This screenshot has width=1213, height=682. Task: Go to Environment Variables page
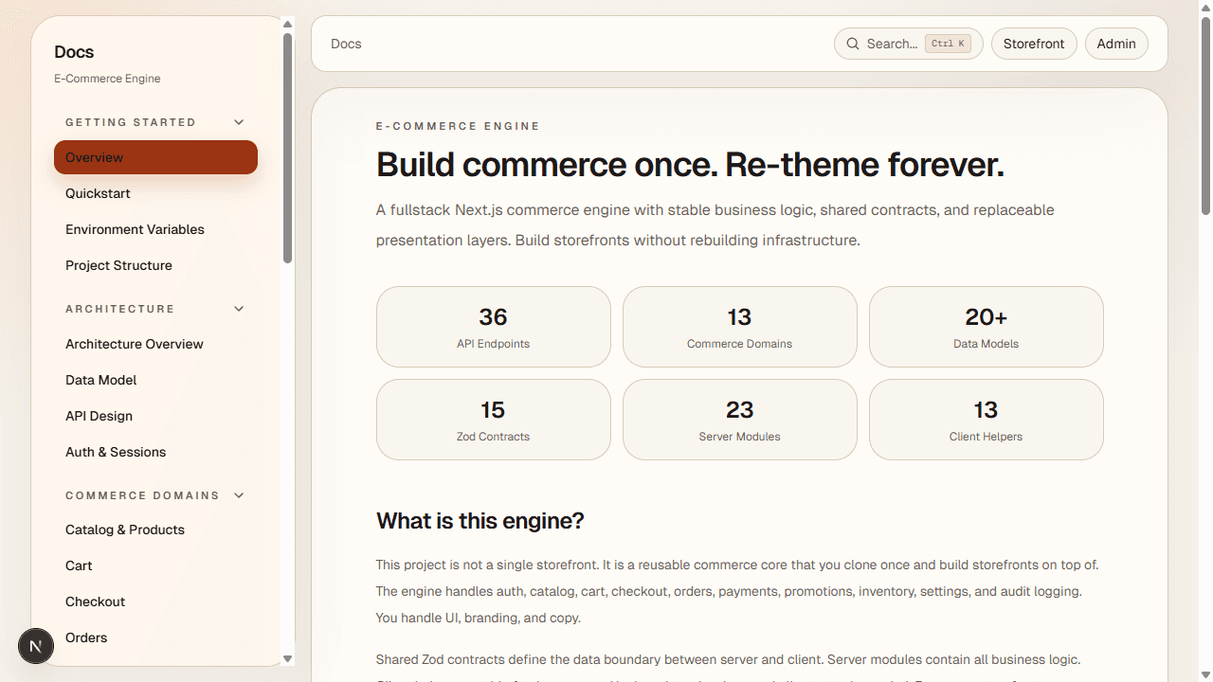[155, 229]
